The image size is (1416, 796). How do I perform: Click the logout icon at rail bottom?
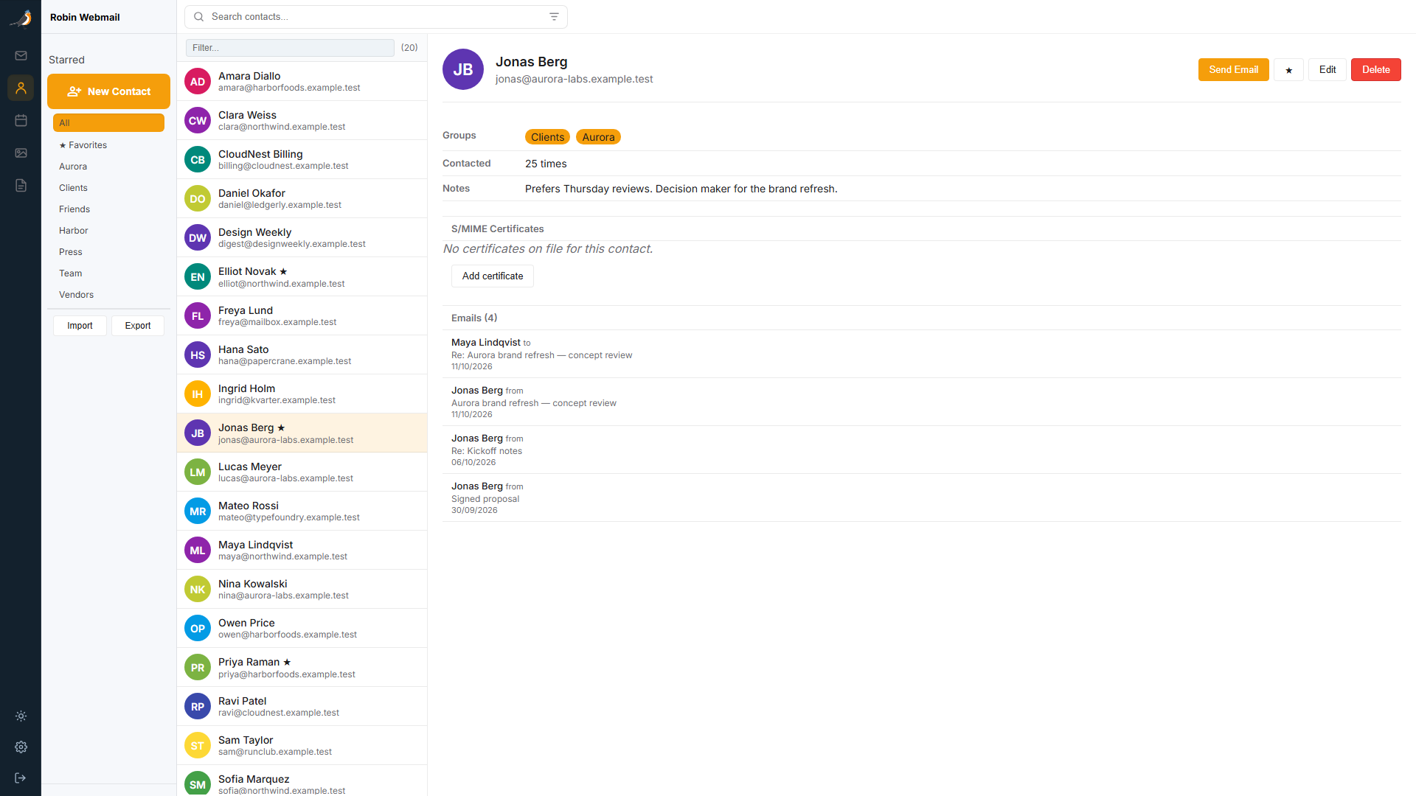tap(21, 778)
